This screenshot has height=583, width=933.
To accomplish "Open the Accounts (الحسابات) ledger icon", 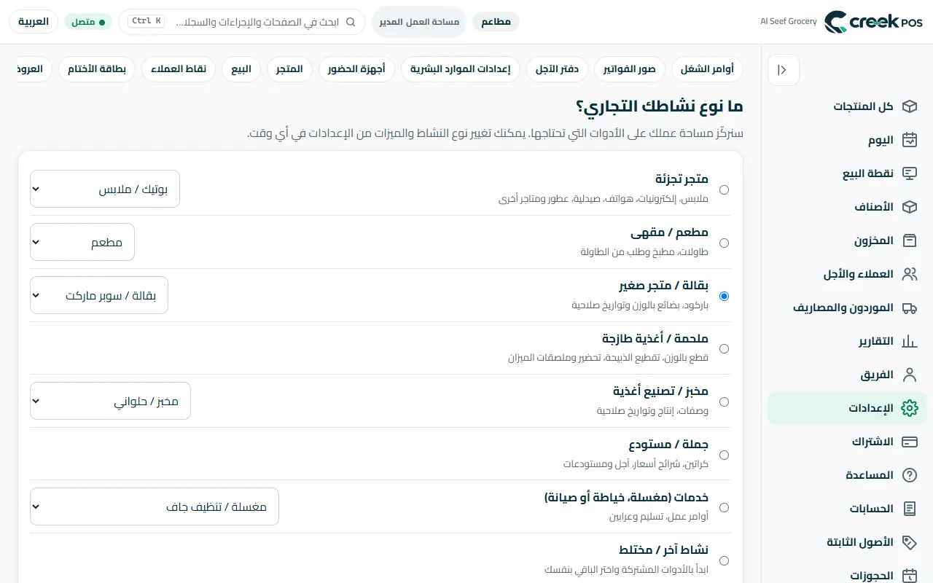I will pos(909,509).
